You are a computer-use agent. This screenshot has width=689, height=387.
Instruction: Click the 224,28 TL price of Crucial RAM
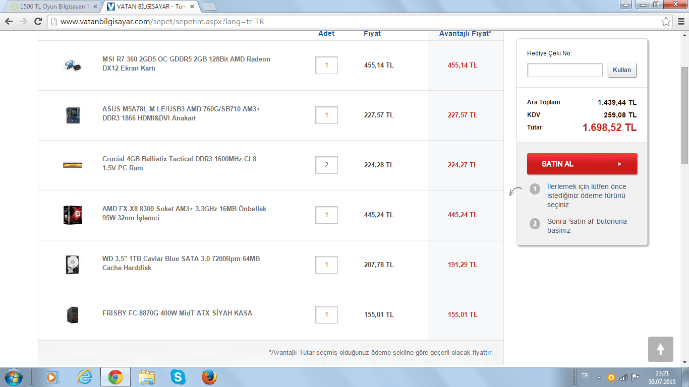click(x=379, y=165)
